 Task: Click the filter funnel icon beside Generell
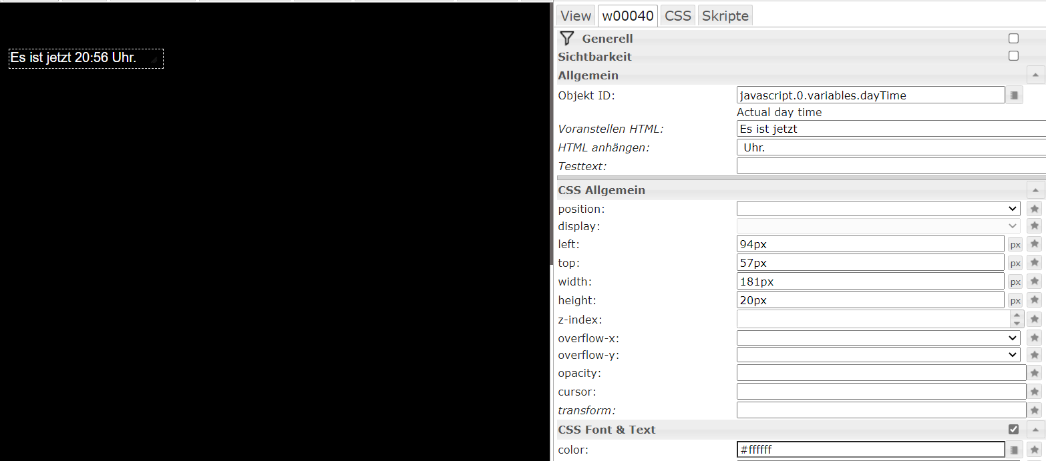pyautogui.click(x=567, y=39)
